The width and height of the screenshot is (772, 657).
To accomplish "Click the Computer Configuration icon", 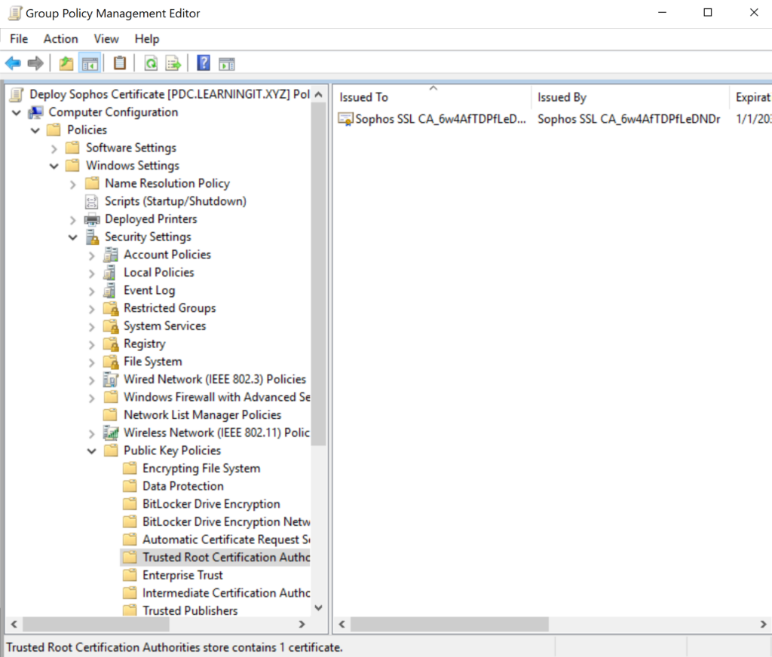I will 36,112.
